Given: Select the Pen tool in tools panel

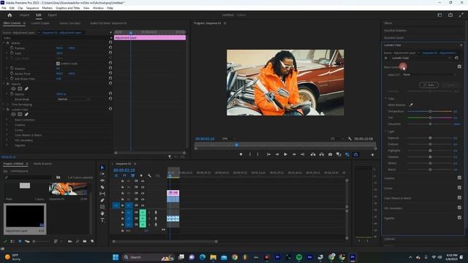Looking at the screenshot, I should [102, 200].
